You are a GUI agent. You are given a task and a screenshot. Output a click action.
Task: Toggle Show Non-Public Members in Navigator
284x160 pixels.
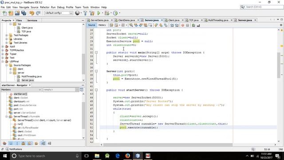click(x=24, y=143)
